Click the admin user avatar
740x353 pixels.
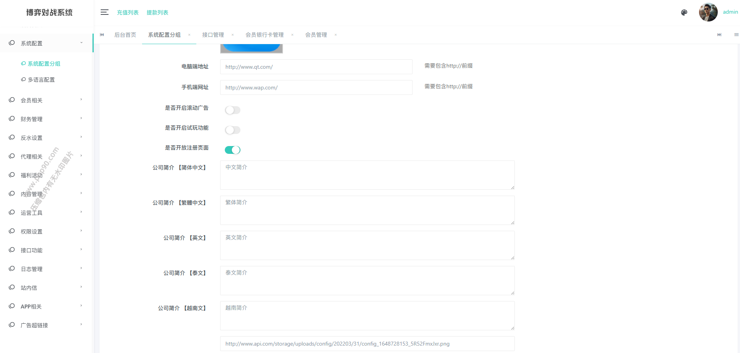point(708,12)
